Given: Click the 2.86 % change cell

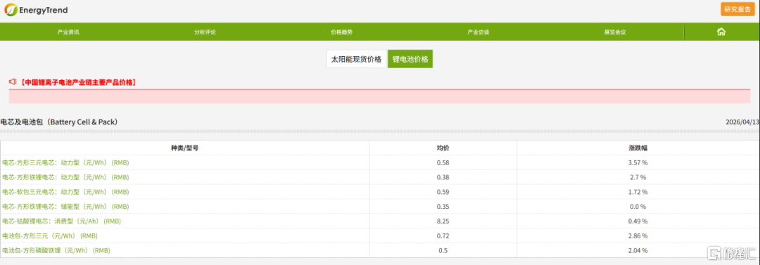Looking at the screenshot, I should click(638, 236).
